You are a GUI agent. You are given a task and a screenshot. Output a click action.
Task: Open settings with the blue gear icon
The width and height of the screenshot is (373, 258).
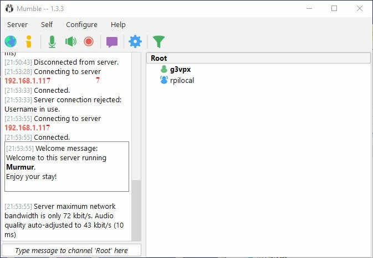135,41
